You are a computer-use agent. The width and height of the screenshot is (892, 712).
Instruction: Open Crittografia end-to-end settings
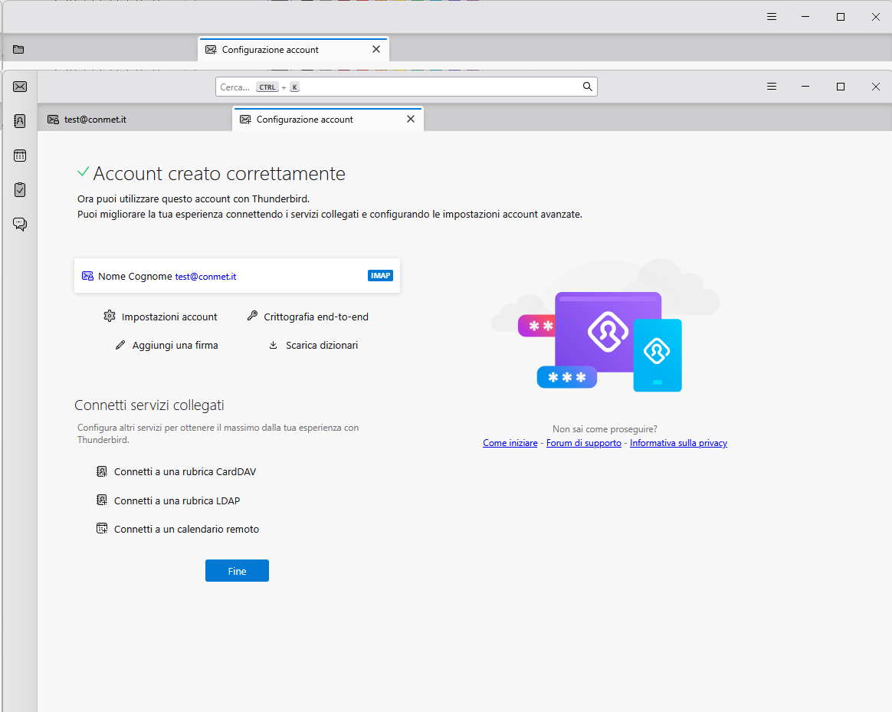click(316, 317)
